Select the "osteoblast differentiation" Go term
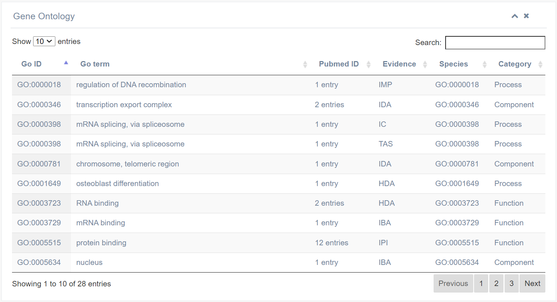 [x=118, y=184]
